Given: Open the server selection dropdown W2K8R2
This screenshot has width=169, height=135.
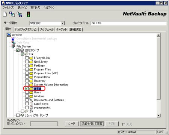Looking at the screenshot, I should pos(63,23).
